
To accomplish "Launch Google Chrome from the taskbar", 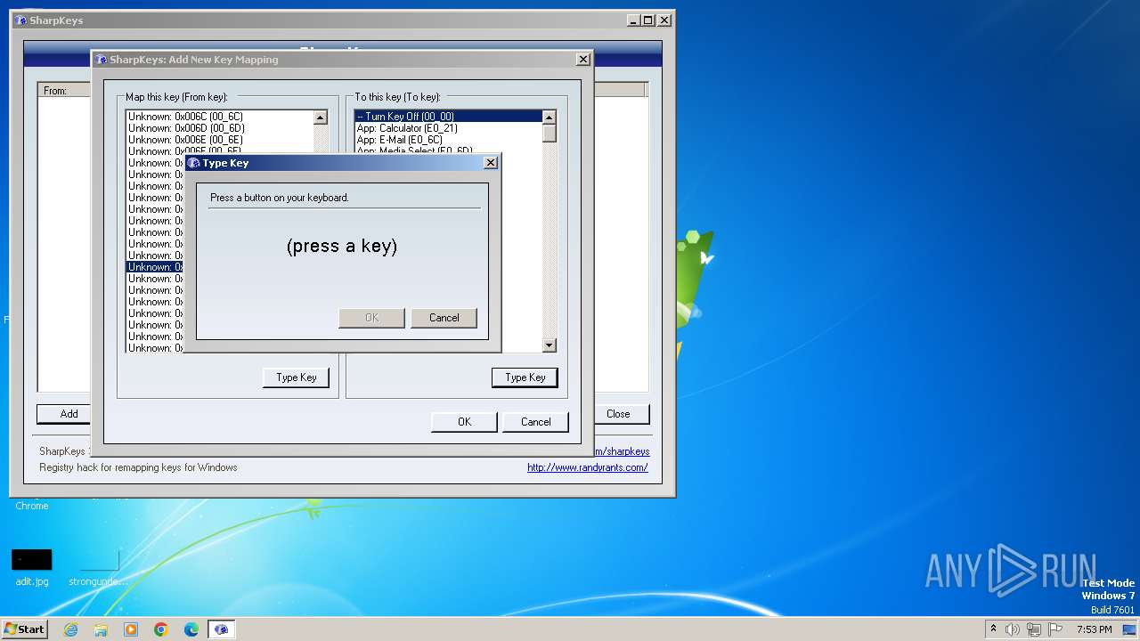I will [x=161, y=629].
